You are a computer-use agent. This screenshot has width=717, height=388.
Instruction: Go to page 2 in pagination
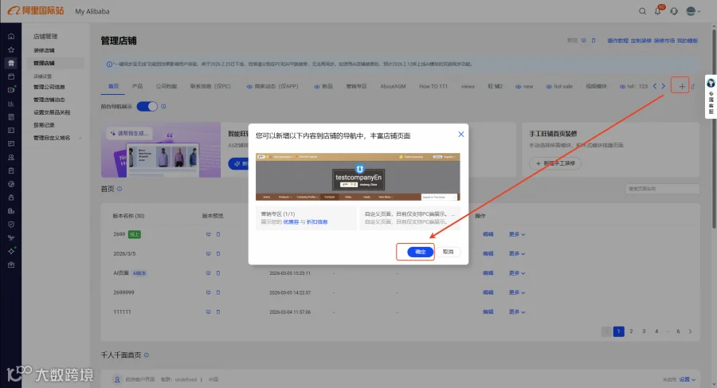[x=631, y=331]
